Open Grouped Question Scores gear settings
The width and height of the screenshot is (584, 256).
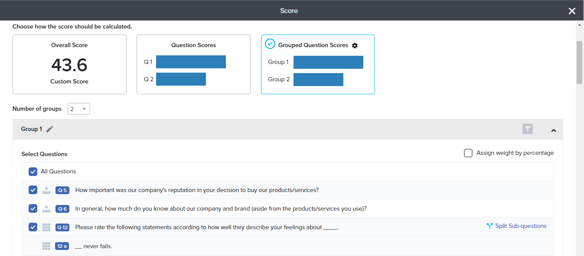[x=355, y=45]
